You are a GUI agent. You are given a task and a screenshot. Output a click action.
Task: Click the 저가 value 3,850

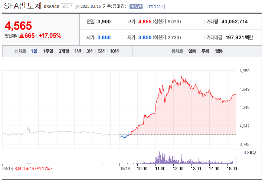click(x=145, y=37)
